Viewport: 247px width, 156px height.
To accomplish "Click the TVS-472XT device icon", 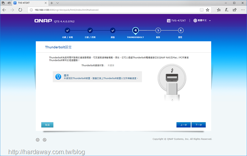I will [169, 20].
